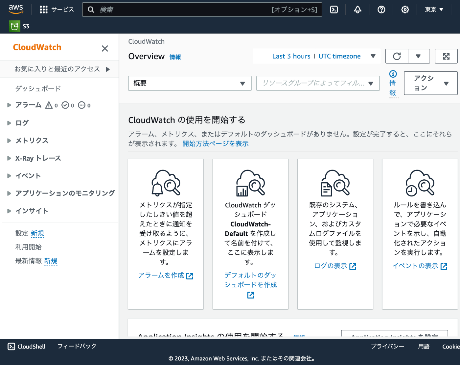
Task: Open the settings gear icon
Action: point(405,10)
